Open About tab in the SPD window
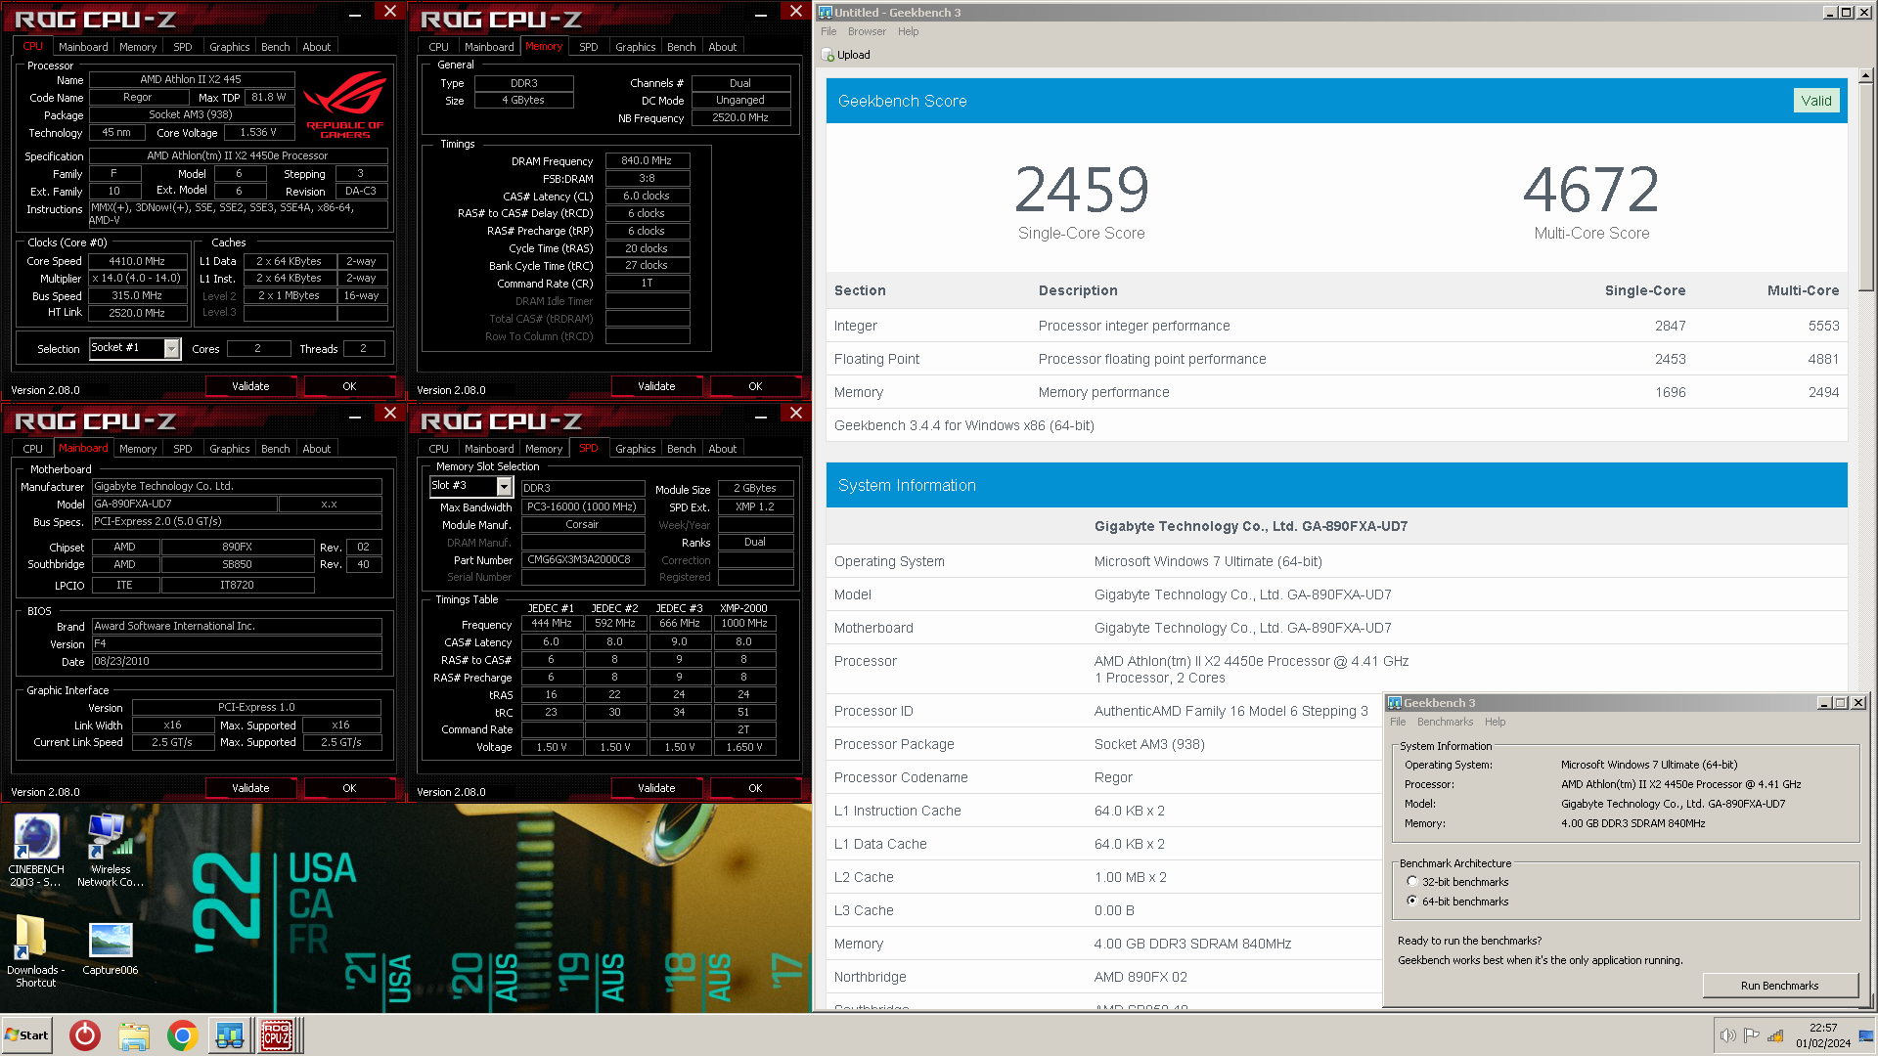This screenshot has width=1878, height=1056. point(722,449)
